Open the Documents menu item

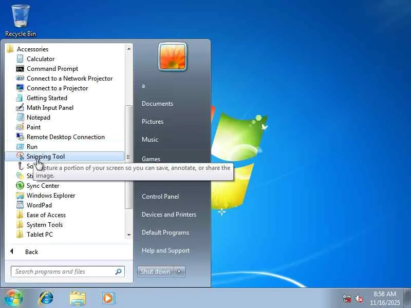[157, 104]
